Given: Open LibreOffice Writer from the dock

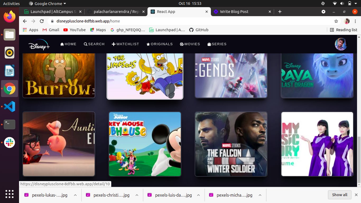Looking at the screenshot, I should (x=10, y=71).
